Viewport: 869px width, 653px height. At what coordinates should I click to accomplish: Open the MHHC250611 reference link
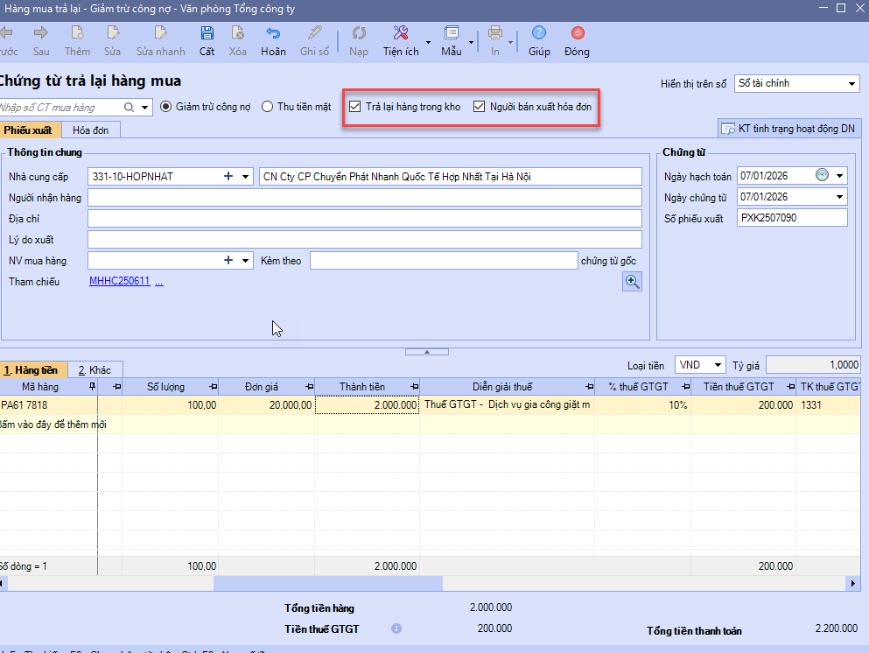coord(120,282)
